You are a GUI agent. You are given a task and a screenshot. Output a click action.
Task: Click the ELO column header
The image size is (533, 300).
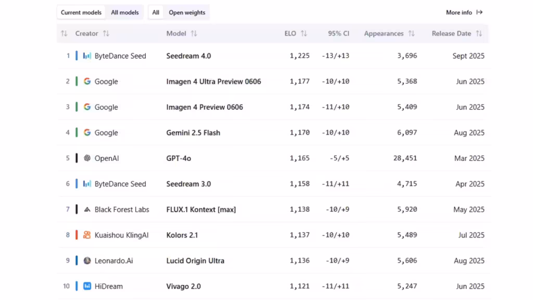click(290, 33)
